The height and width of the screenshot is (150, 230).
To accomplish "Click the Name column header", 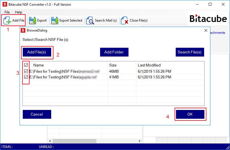I will 38,65.
